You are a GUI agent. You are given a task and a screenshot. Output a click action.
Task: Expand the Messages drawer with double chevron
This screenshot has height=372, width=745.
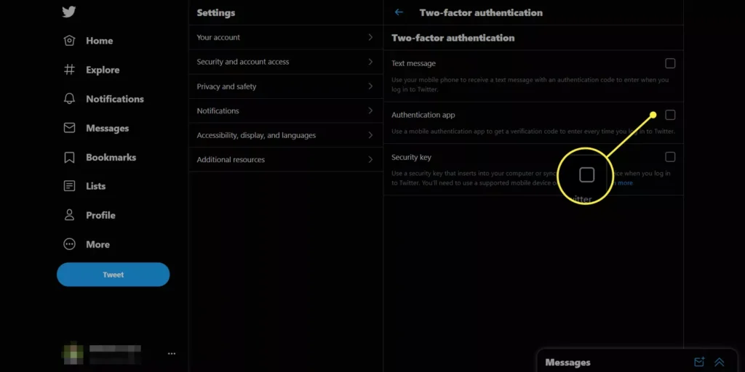tap(720, 362)
